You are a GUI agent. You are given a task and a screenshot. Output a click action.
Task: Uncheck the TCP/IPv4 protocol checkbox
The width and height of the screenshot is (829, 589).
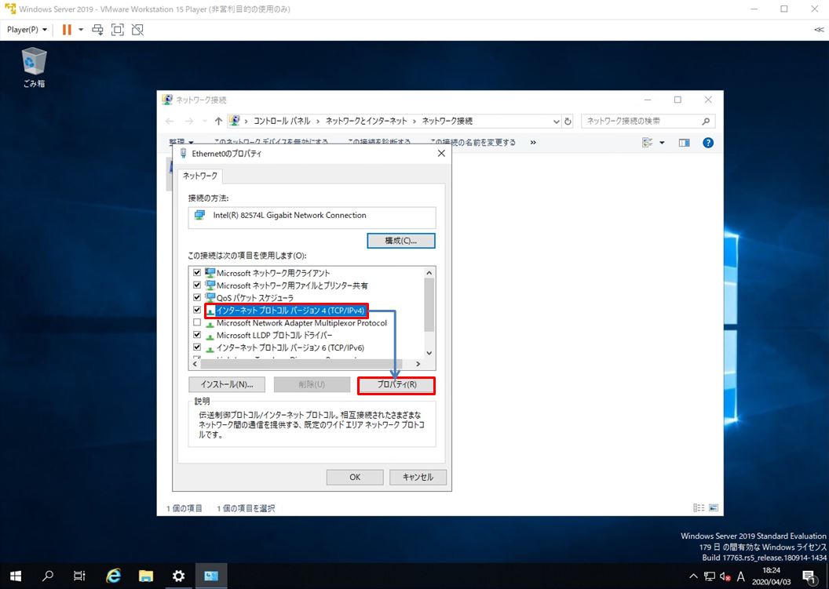point(197,310)
